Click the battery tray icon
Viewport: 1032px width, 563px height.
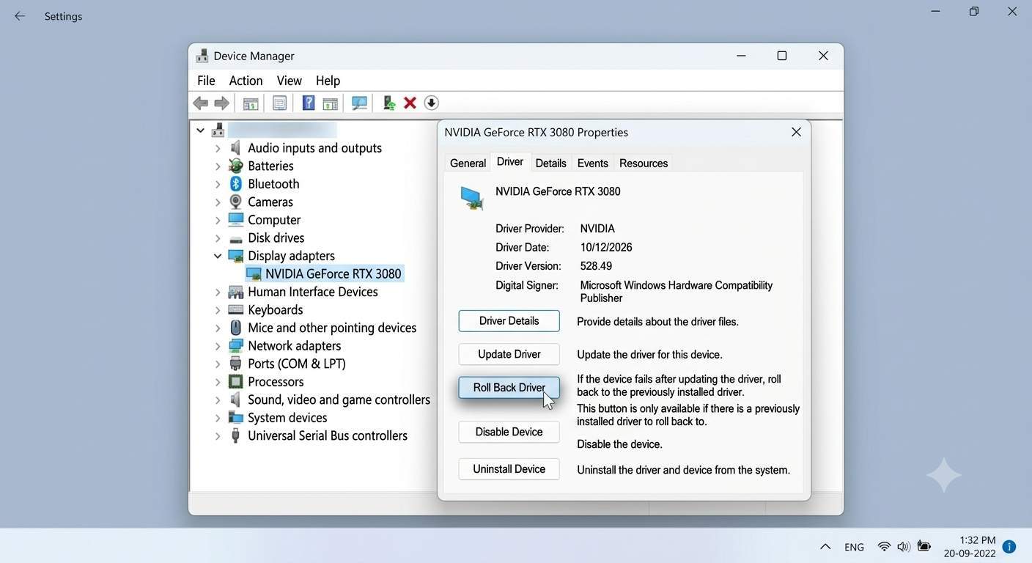click(924, 547)
